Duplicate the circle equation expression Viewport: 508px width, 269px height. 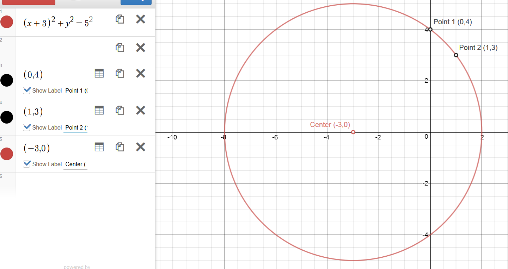pyautogui.click(x=120, y=19)
